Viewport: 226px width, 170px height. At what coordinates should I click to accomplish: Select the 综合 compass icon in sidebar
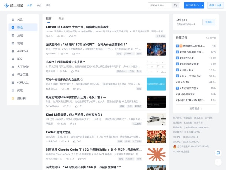coord(13,27)
